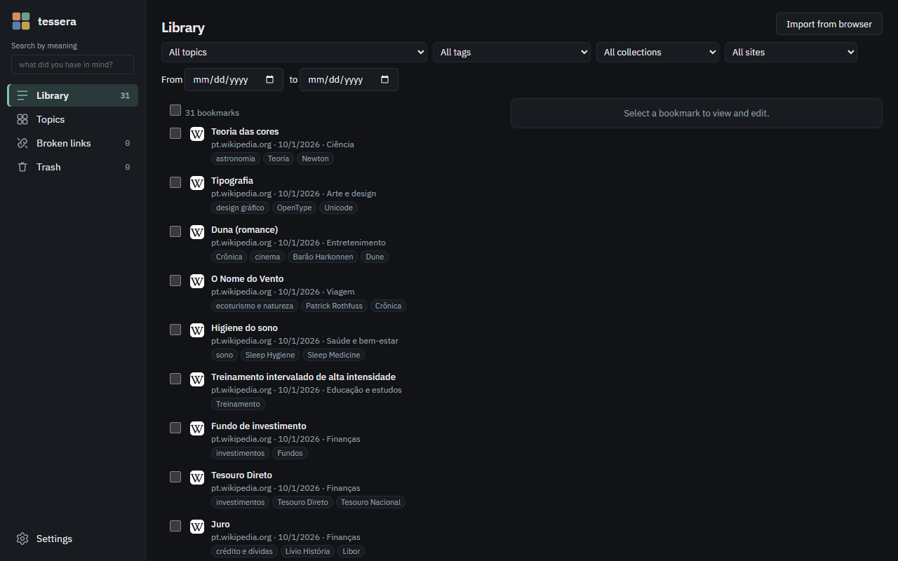
Task: Check the Tipografia bookmark checkbox
Action: point(175,182)
